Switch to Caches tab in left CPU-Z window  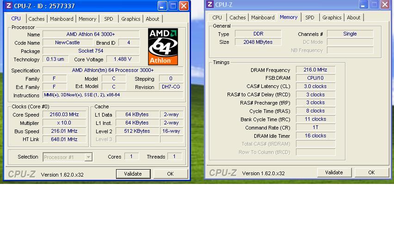coord(37,19)
